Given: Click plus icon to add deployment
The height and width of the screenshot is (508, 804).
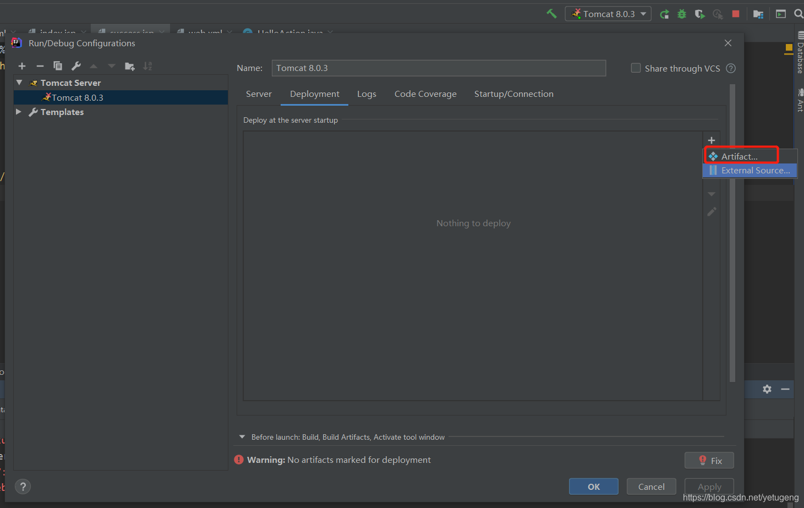Looking at the screenshot, I should point(712,140).
